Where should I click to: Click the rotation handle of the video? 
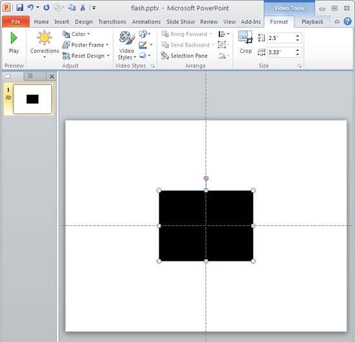pos(206,178)
